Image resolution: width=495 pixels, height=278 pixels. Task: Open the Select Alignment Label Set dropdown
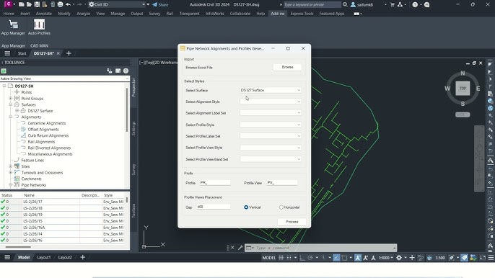(x=271, y=113)
